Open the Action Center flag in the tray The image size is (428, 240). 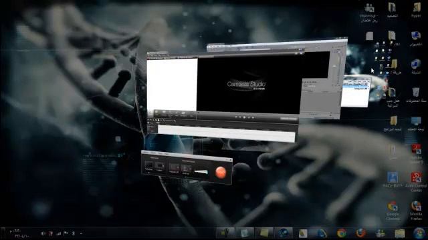66,233
